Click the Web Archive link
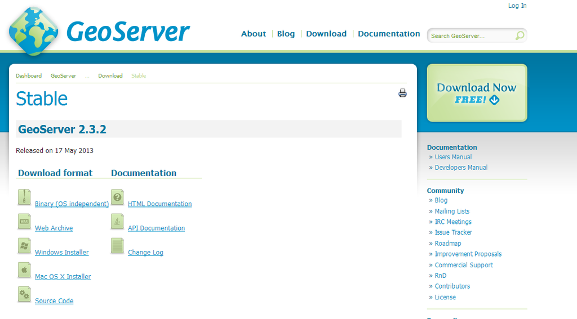This screenshot has width=577, height=319. (x=54, y=228)
